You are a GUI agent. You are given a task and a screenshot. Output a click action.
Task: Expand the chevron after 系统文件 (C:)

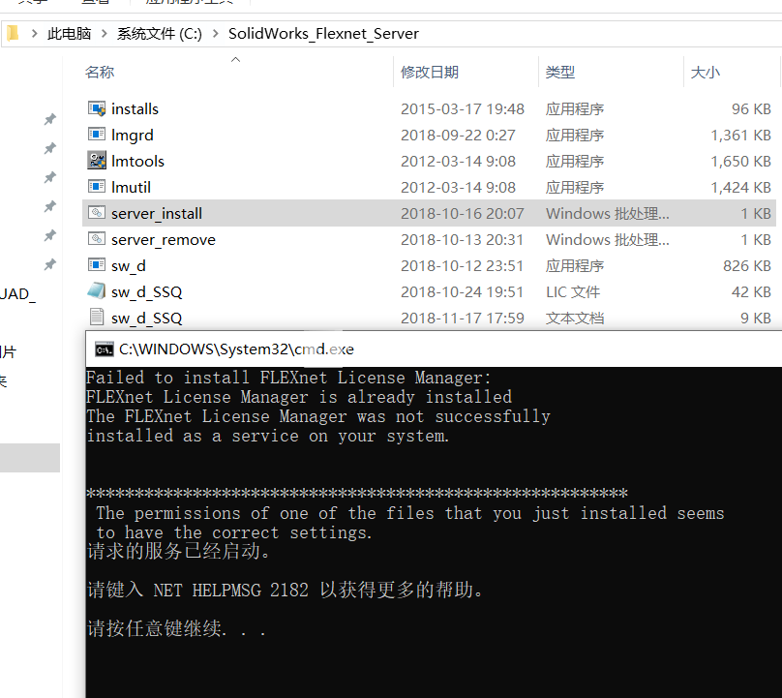[216, 34]
